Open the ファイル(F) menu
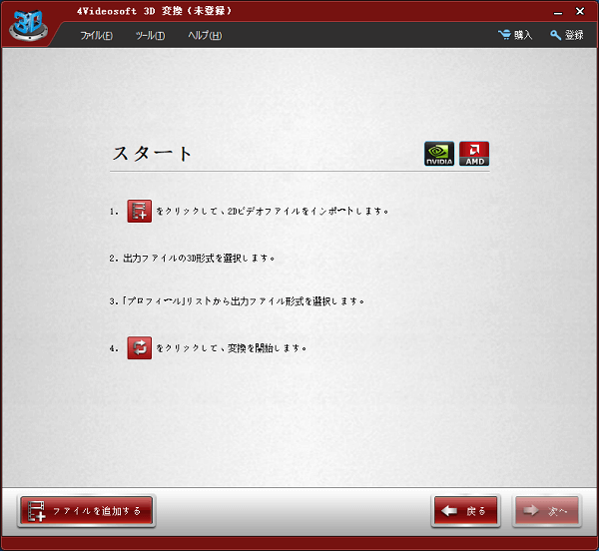 (x=96, y=36)
